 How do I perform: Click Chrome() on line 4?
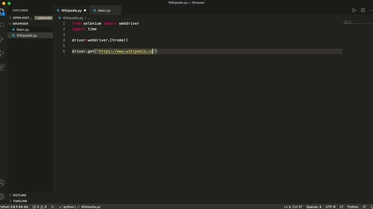(119, 40)
